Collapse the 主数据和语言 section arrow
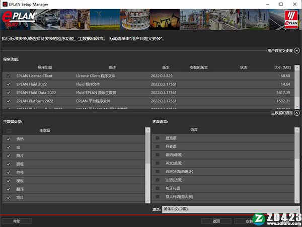Screen dimensions: 302x227 297,113
